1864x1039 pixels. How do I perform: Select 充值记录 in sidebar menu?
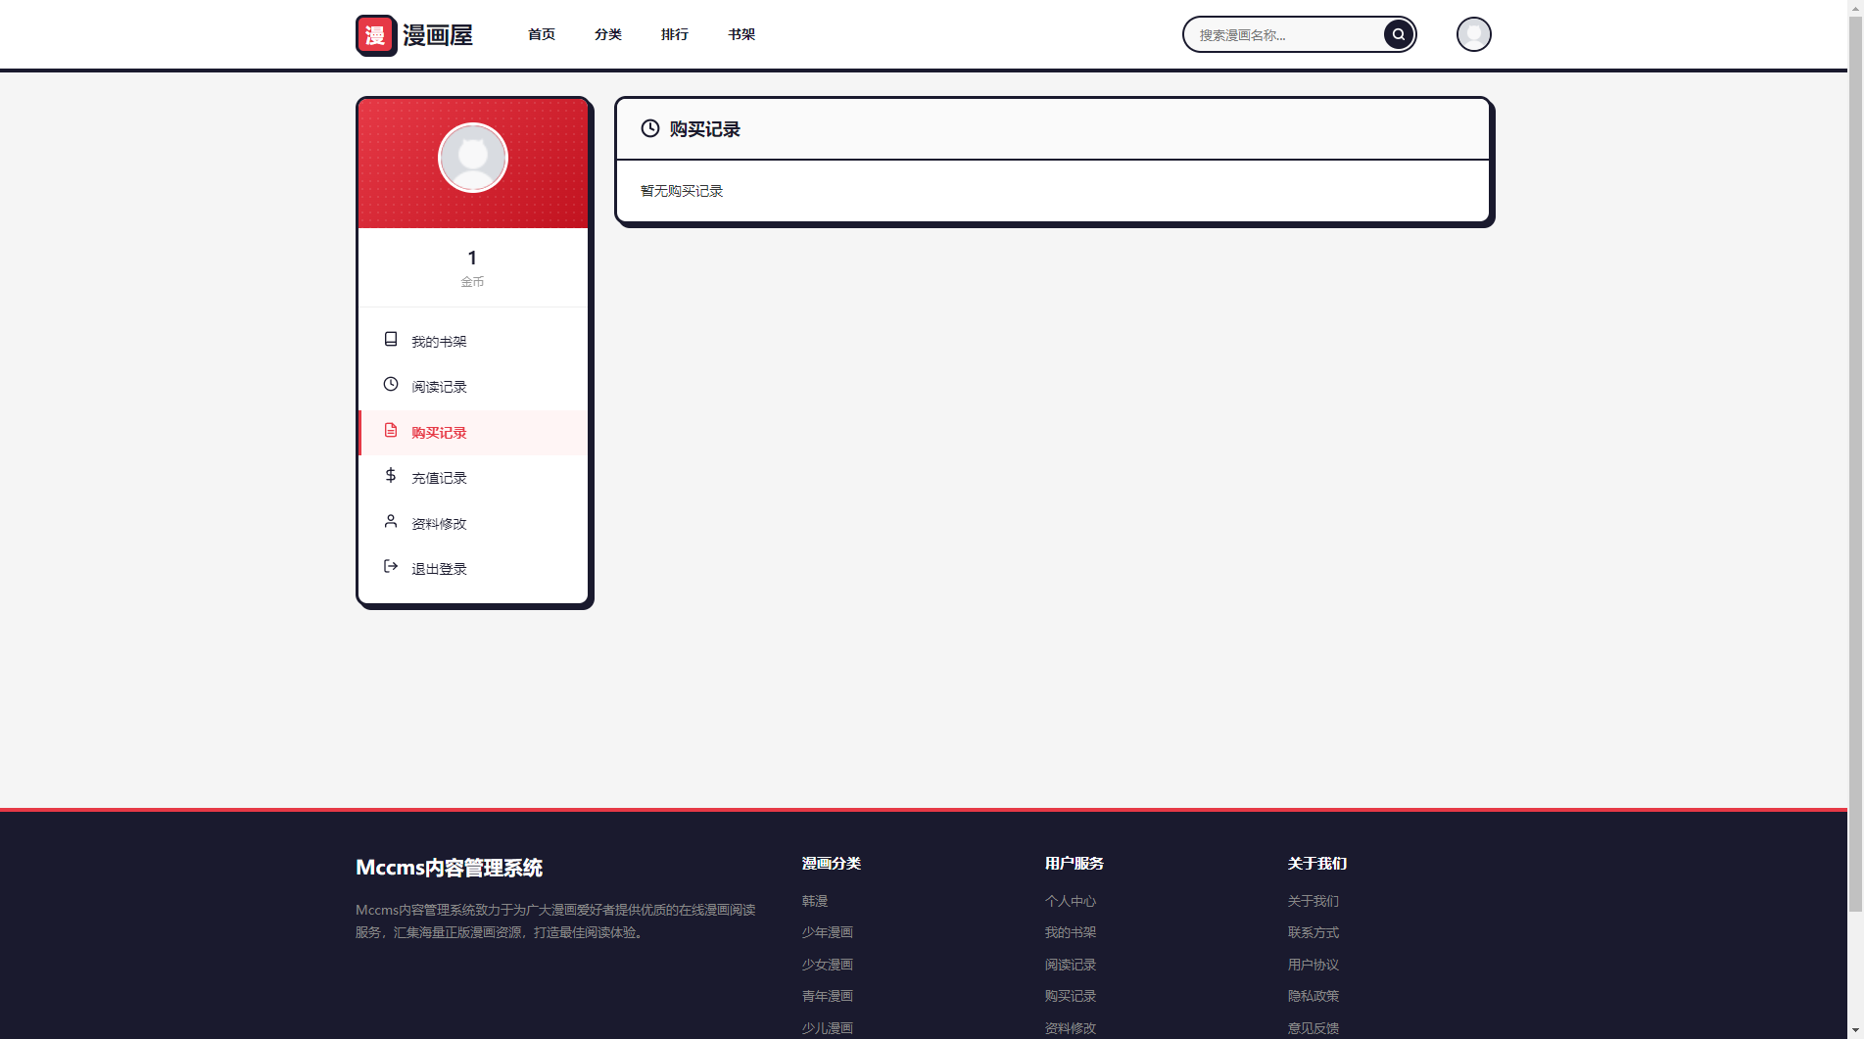(x=473, y=478)
